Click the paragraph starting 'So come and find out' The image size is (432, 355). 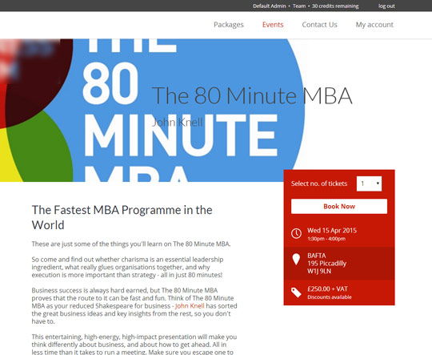(127, 267)
